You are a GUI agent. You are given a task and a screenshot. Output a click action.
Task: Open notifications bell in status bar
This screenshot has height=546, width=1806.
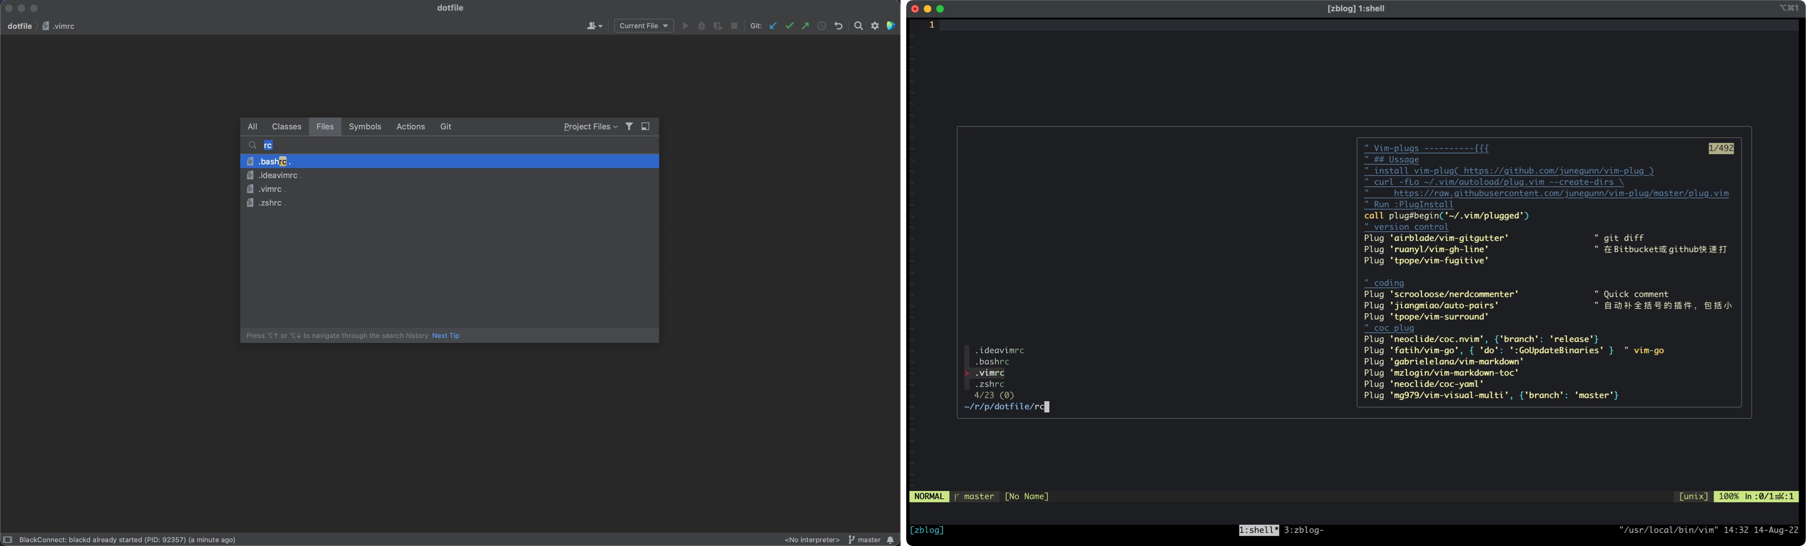pos(891,540)
